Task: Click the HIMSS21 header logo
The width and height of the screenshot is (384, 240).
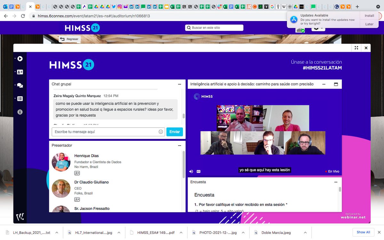Action: [x=82, y=28]
